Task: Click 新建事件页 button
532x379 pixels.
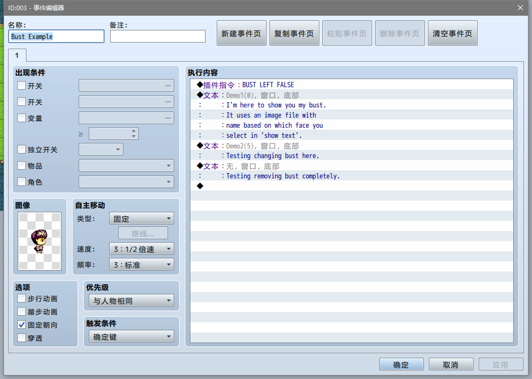Action: click(x=242, y=33)
